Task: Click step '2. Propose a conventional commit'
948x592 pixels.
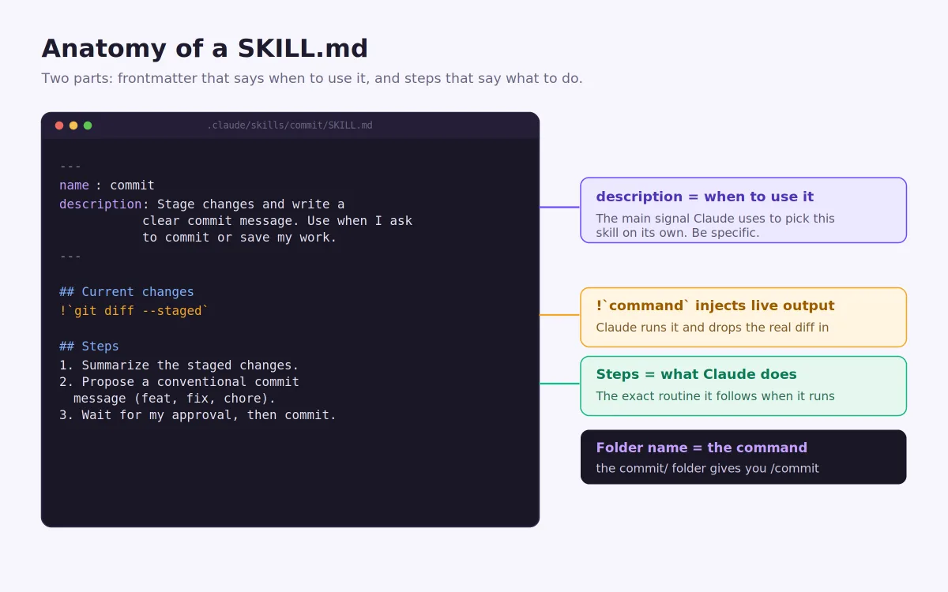Action: (x=179, y=382)
